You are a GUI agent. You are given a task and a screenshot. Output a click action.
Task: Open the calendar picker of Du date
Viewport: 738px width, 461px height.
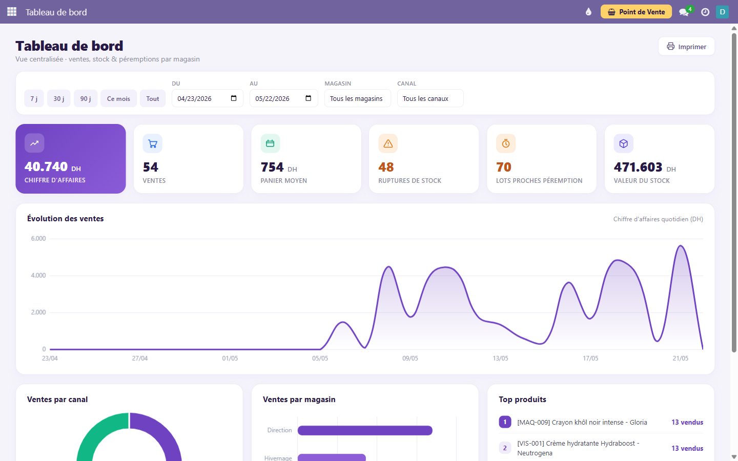234,98
